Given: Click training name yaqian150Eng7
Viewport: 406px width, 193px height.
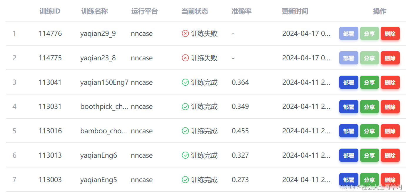Looking at the screenshot, I should tap(104, 83).
